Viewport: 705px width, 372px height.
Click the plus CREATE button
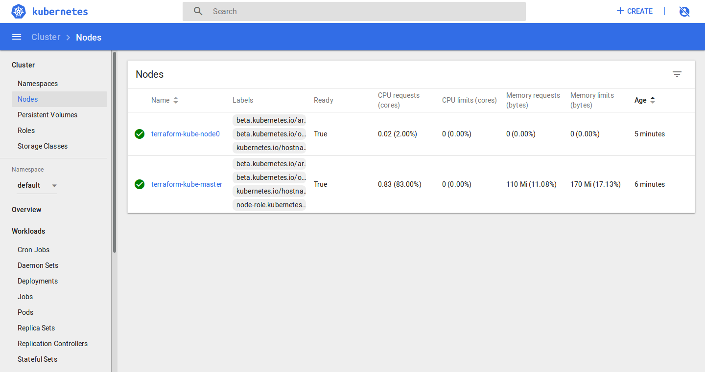(x=634, y=11)
